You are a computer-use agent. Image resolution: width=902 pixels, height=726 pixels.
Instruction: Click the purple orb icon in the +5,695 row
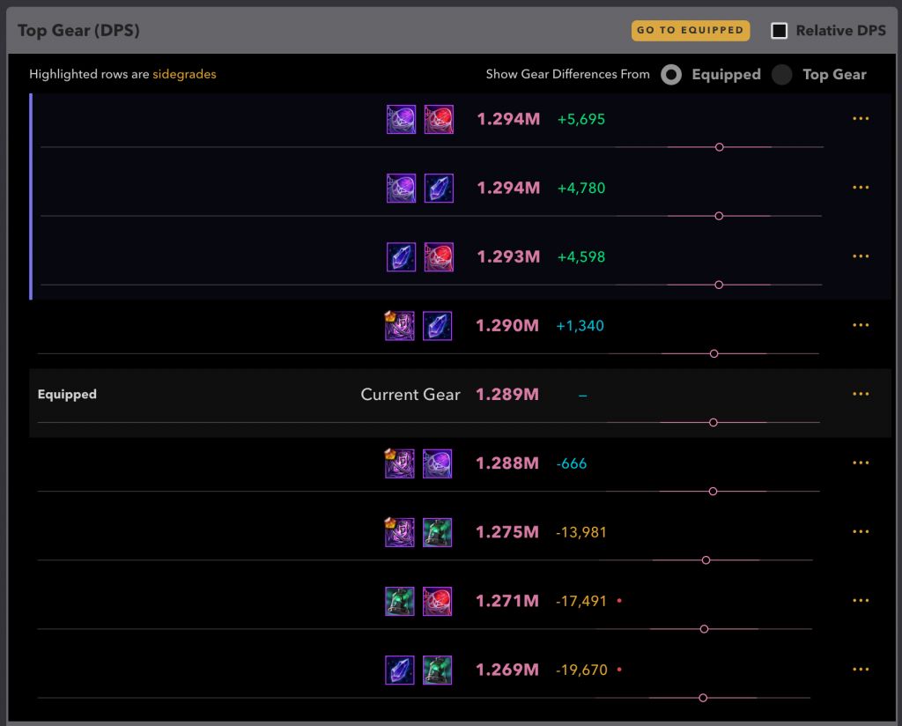tap(401, 120)
